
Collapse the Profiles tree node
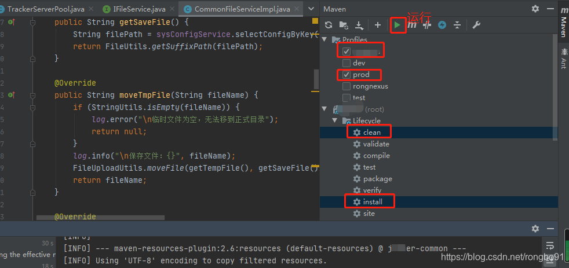coord(324,39)
